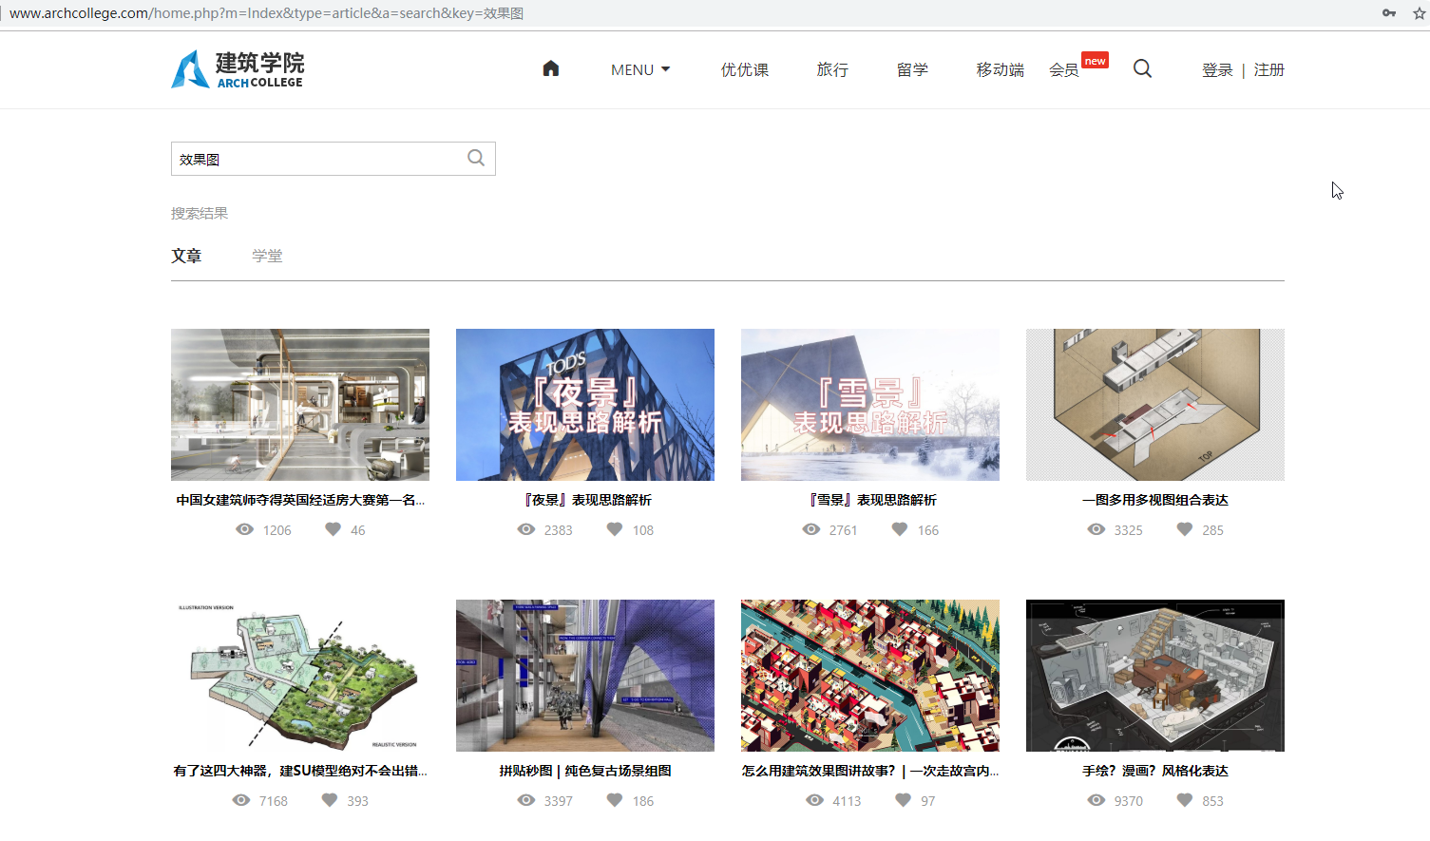The width and height of the screenshot is (1430, 841).
Task: Open the multi-view axonometric room thumbnail
Action: coord(1155,405)
